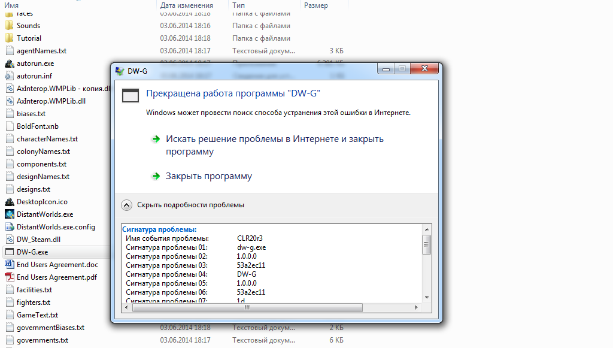Choose the 'Закрыть программу' option
This screenshot has height=348, width=613.
209,176
